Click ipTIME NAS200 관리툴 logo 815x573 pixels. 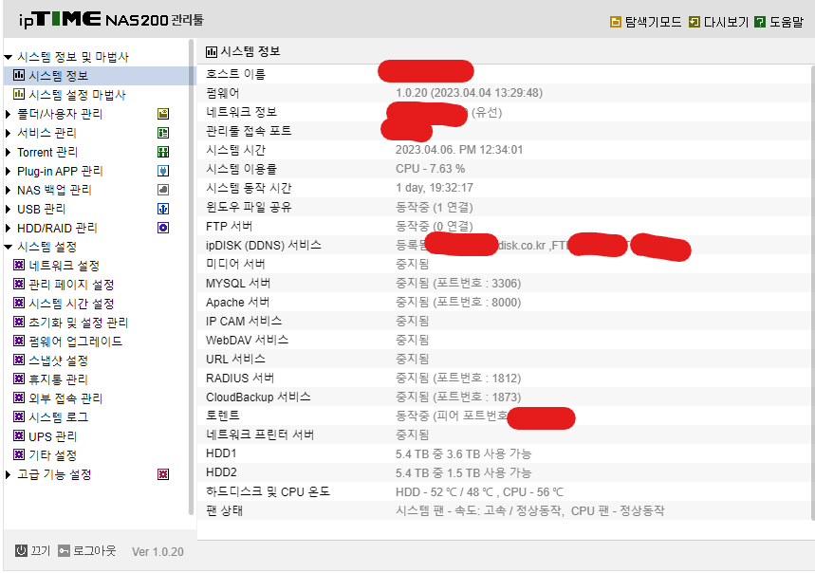(111, 20)
